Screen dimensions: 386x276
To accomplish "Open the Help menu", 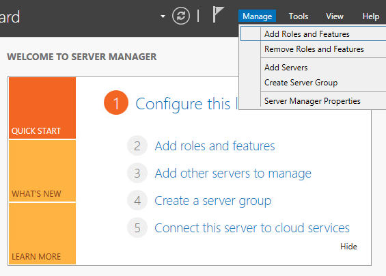I will point(371,16).
